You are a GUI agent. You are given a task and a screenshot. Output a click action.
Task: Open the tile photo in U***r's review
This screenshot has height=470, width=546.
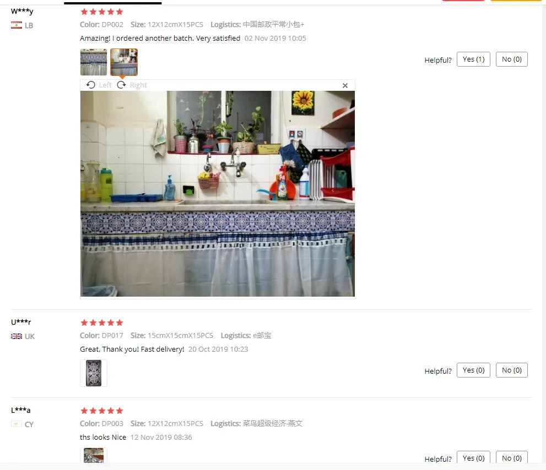tap(94, 373)
